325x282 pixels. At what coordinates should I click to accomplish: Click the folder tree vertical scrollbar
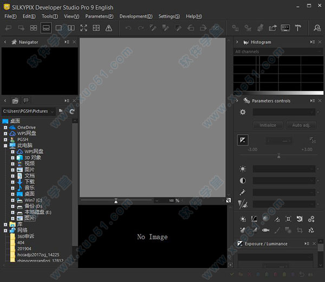pos(75,184)
